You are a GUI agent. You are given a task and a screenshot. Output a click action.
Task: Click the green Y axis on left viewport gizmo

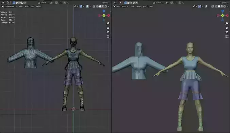click(104, 16)
